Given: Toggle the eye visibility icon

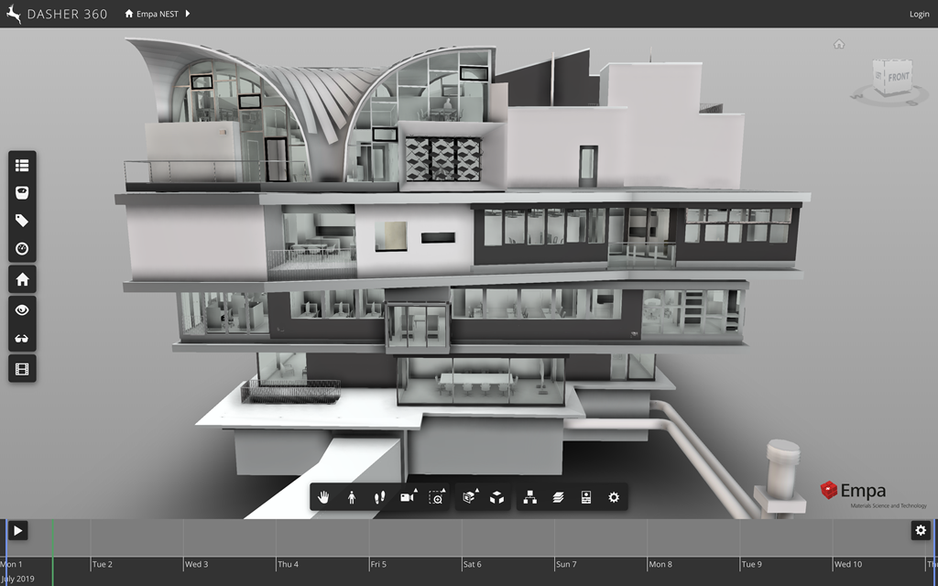Looking at the screenshot, I should pyautogui.click(x=22, y=310).
